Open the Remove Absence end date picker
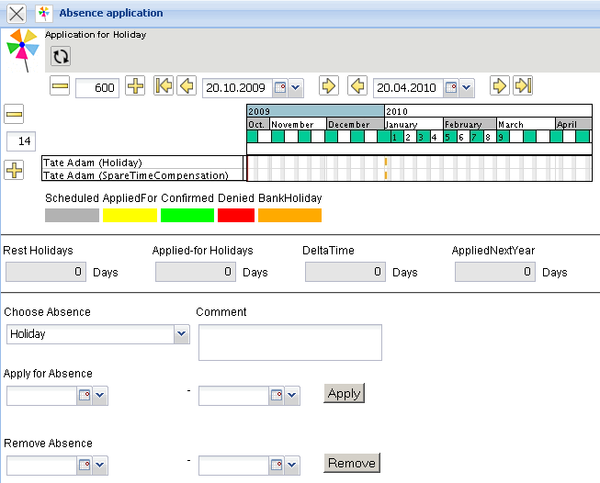600x483 pixels. click(283, 466)
